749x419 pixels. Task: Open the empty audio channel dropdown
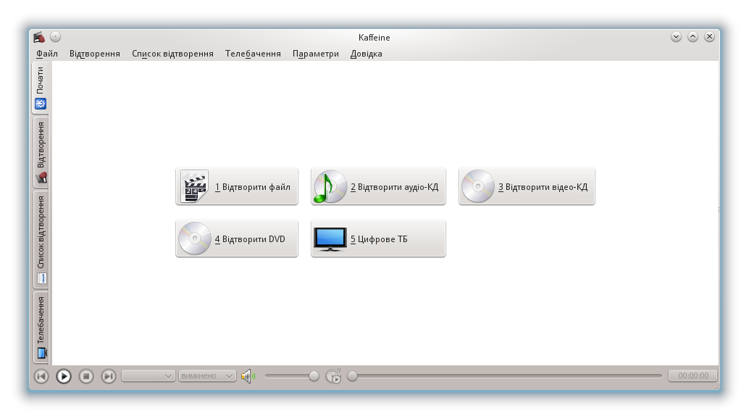pos(148,376)
